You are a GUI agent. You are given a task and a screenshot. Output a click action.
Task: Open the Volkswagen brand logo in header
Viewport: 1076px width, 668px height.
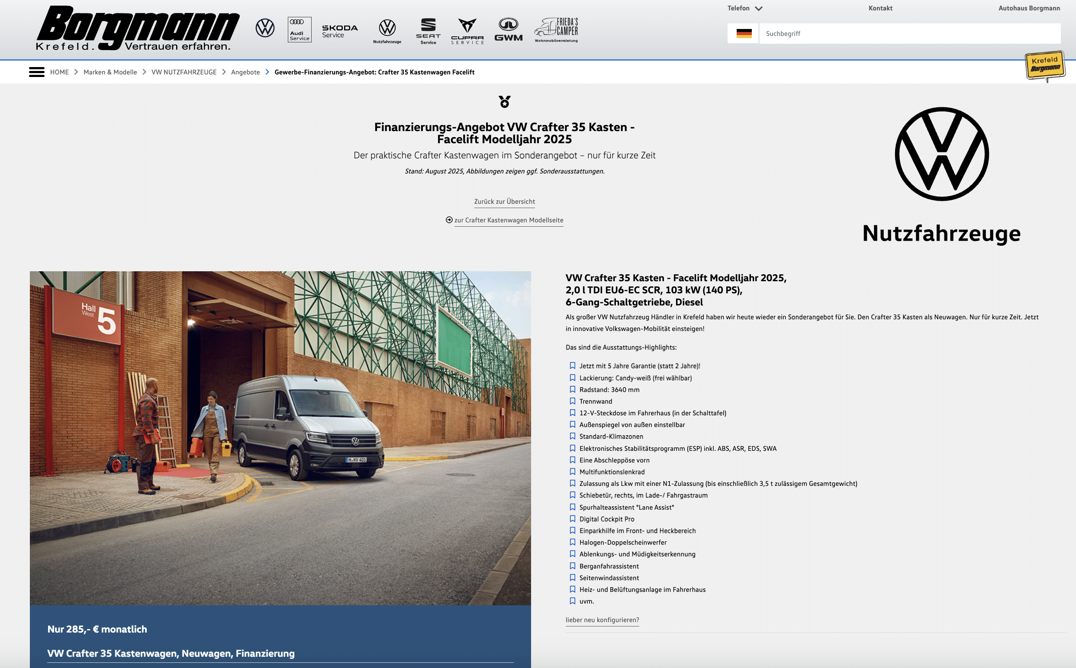265,28
